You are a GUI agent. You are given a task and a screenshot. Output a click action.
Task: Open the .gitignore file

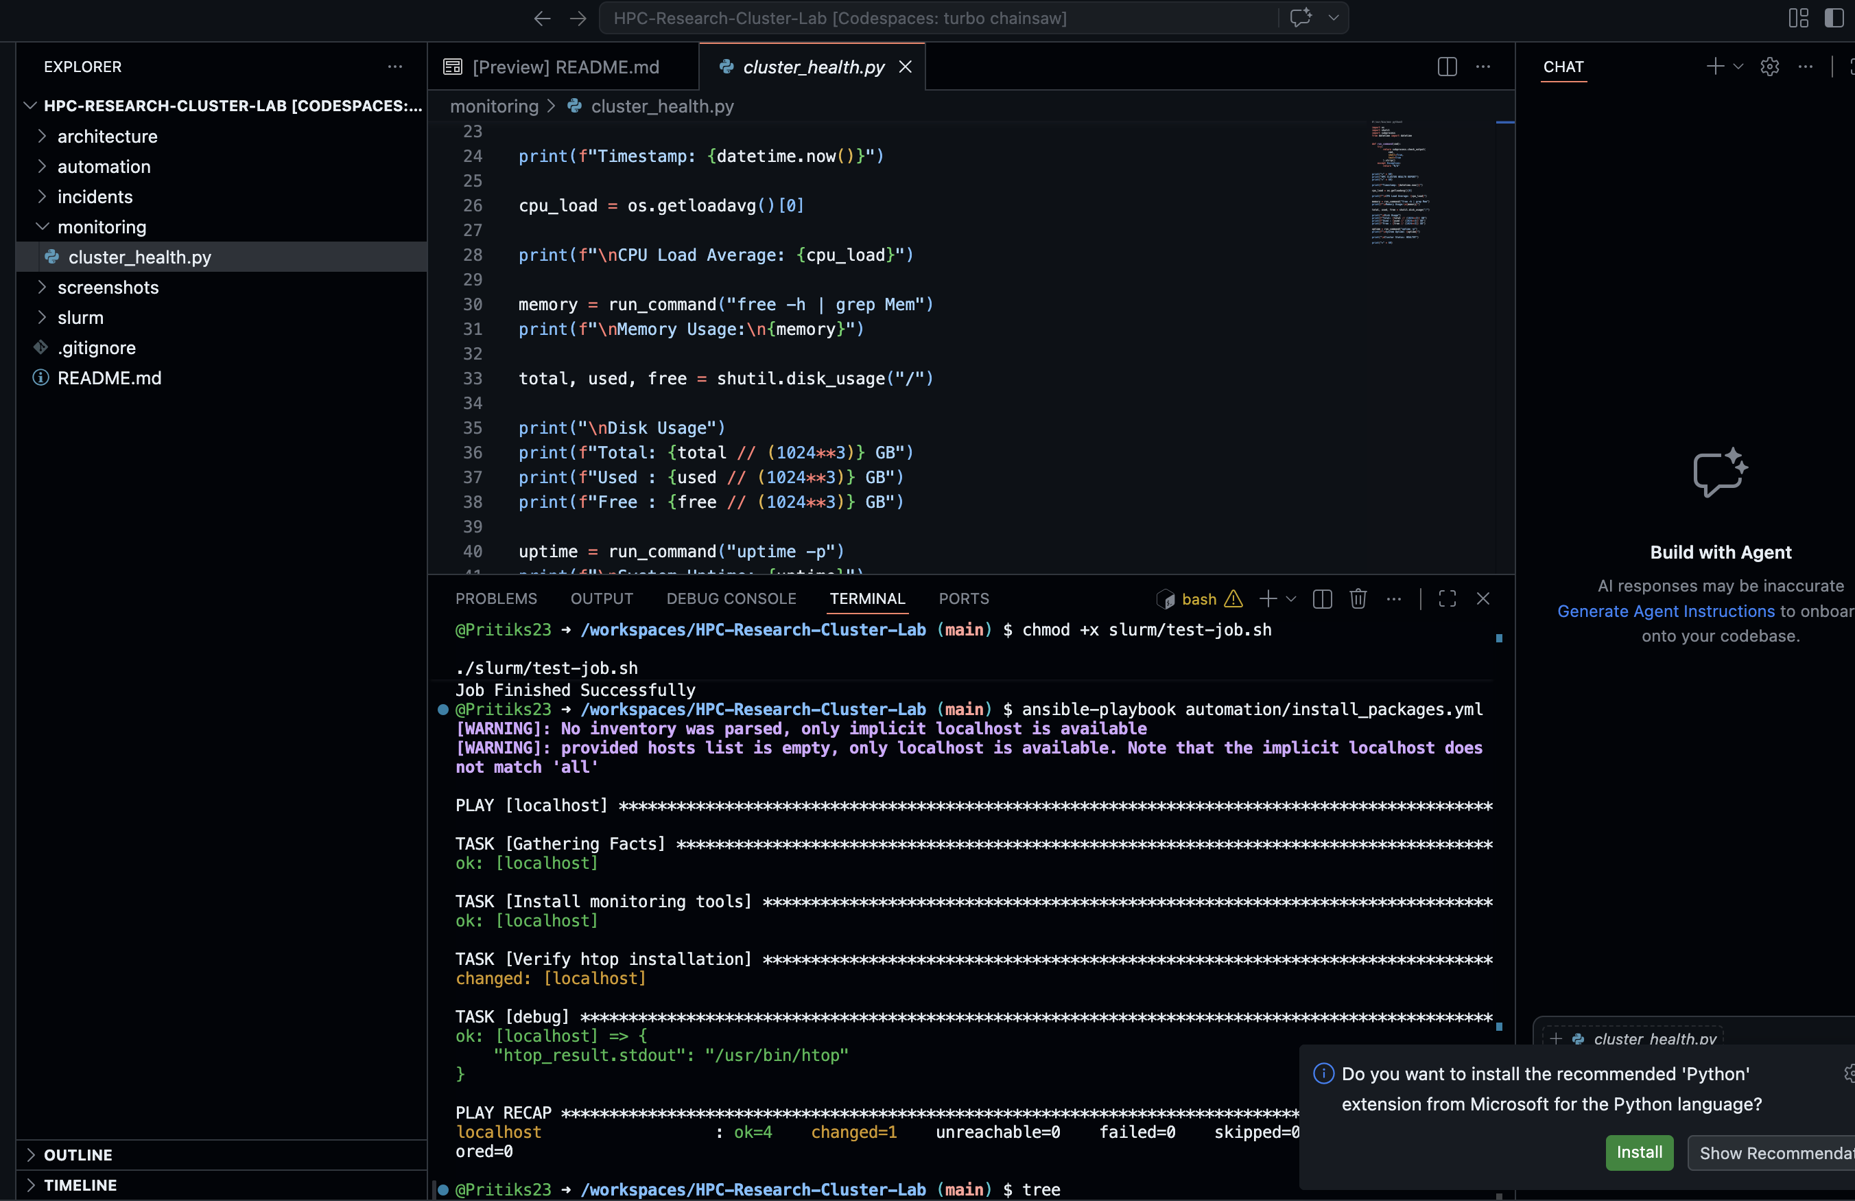point(222,348)
